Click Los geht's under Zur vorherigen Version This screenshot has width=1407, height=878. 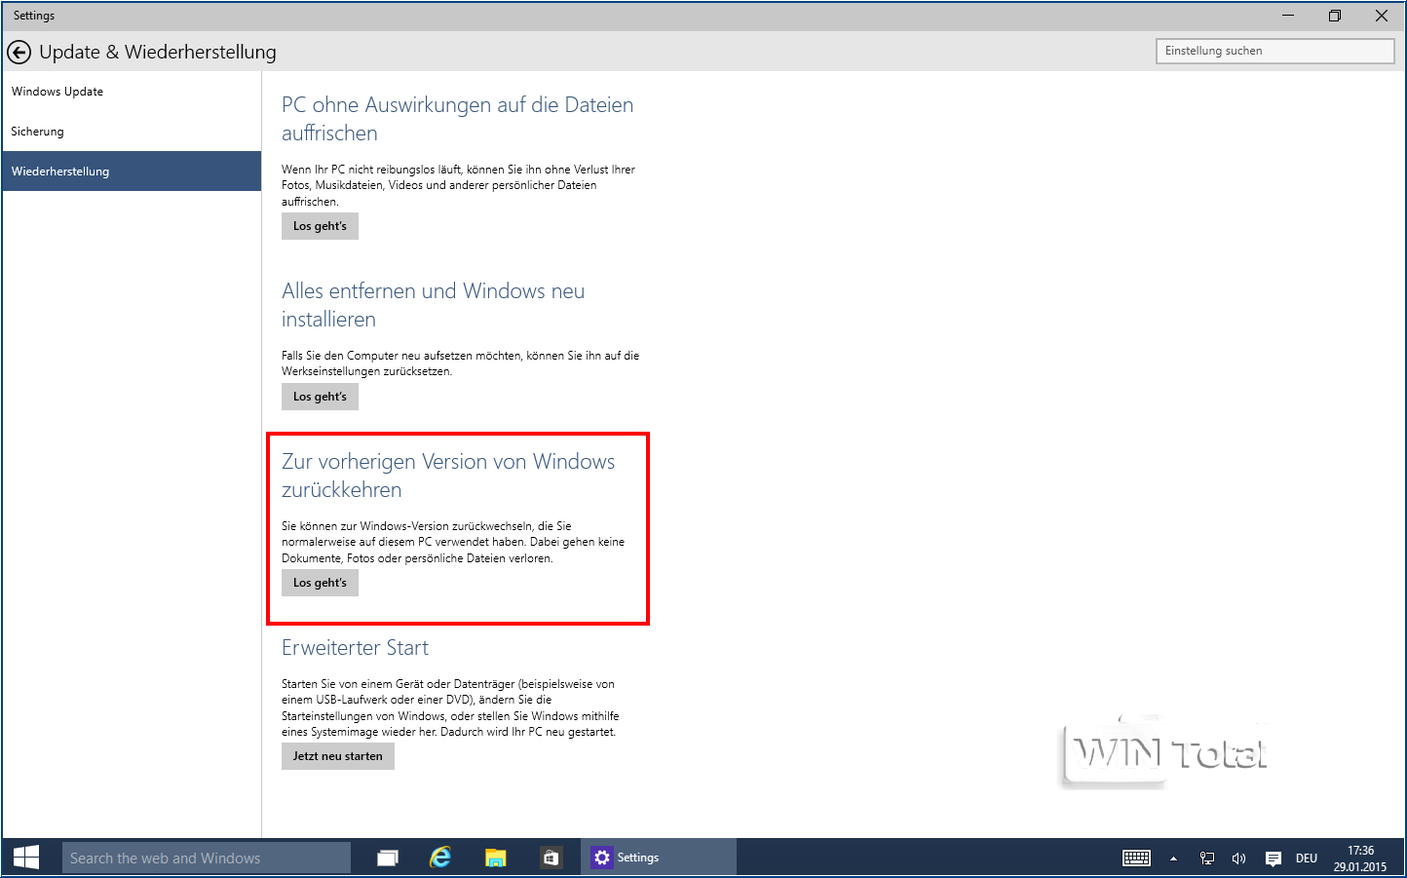320,583
